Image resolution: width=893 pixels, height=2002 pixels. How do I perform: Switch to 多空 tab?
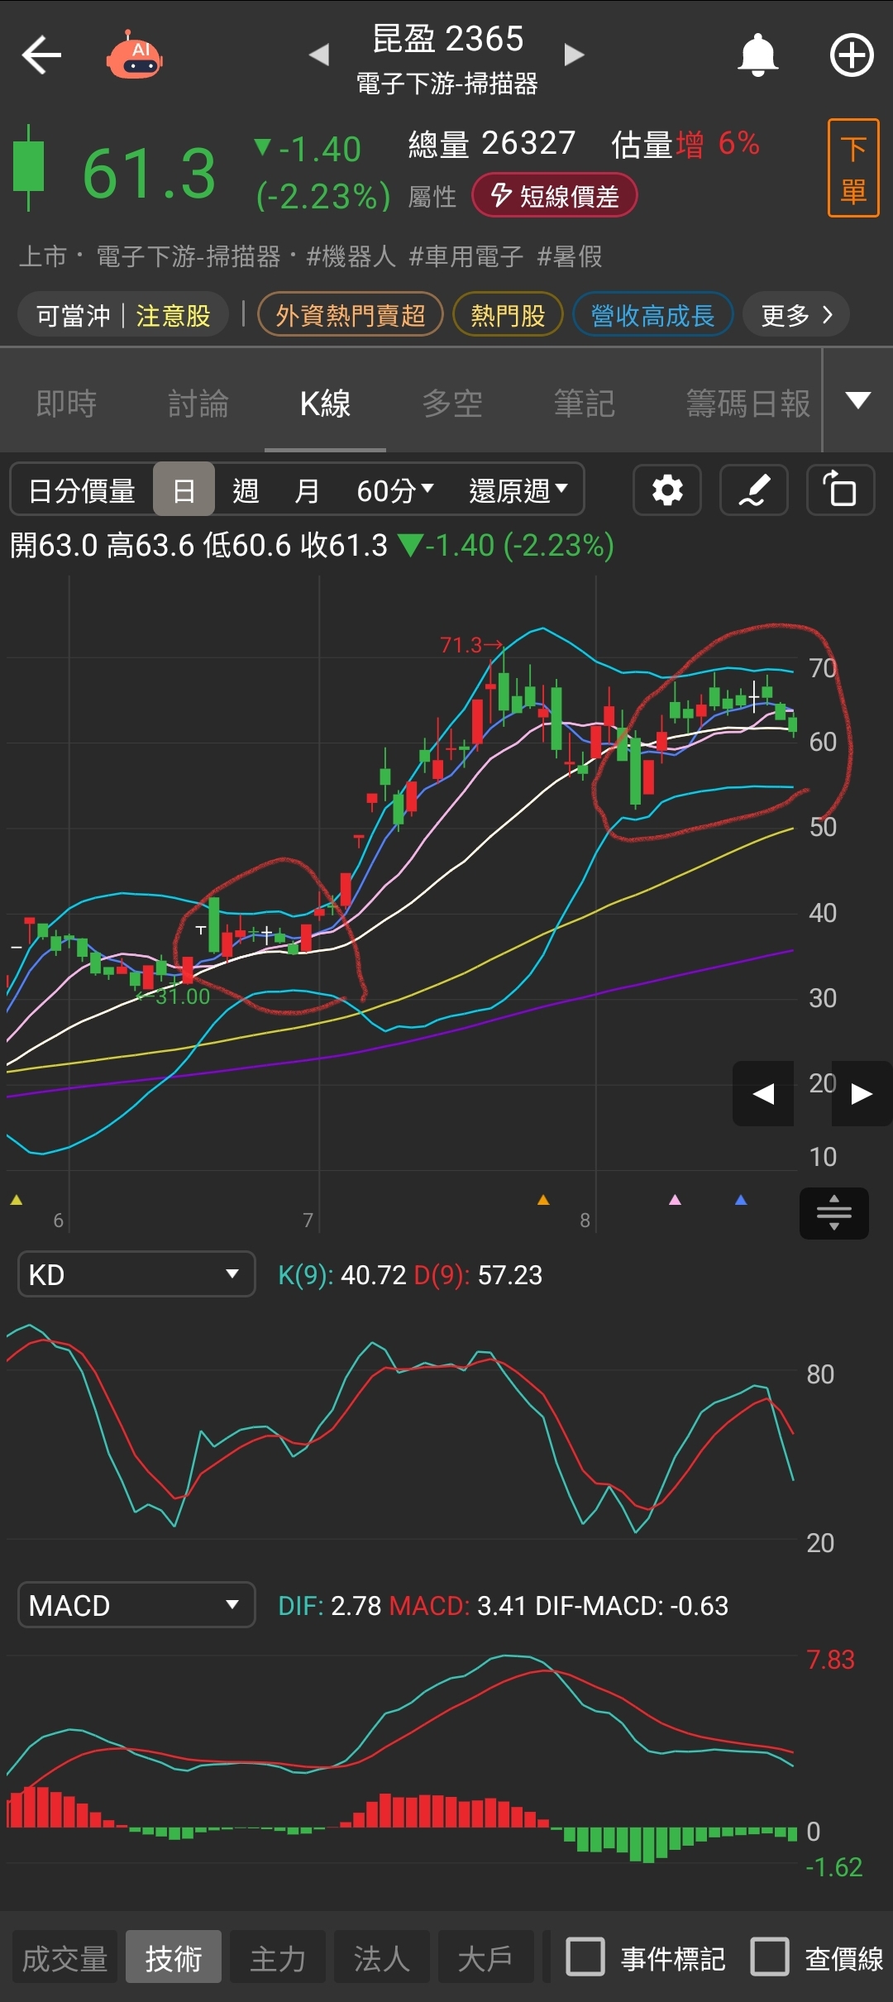click(452, 404)
